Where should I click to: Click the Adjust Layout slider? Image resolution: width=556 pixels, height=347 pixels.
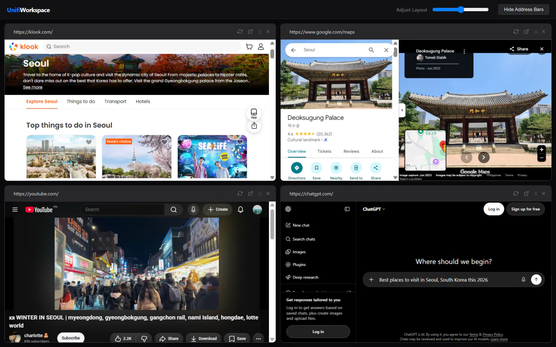460,10
